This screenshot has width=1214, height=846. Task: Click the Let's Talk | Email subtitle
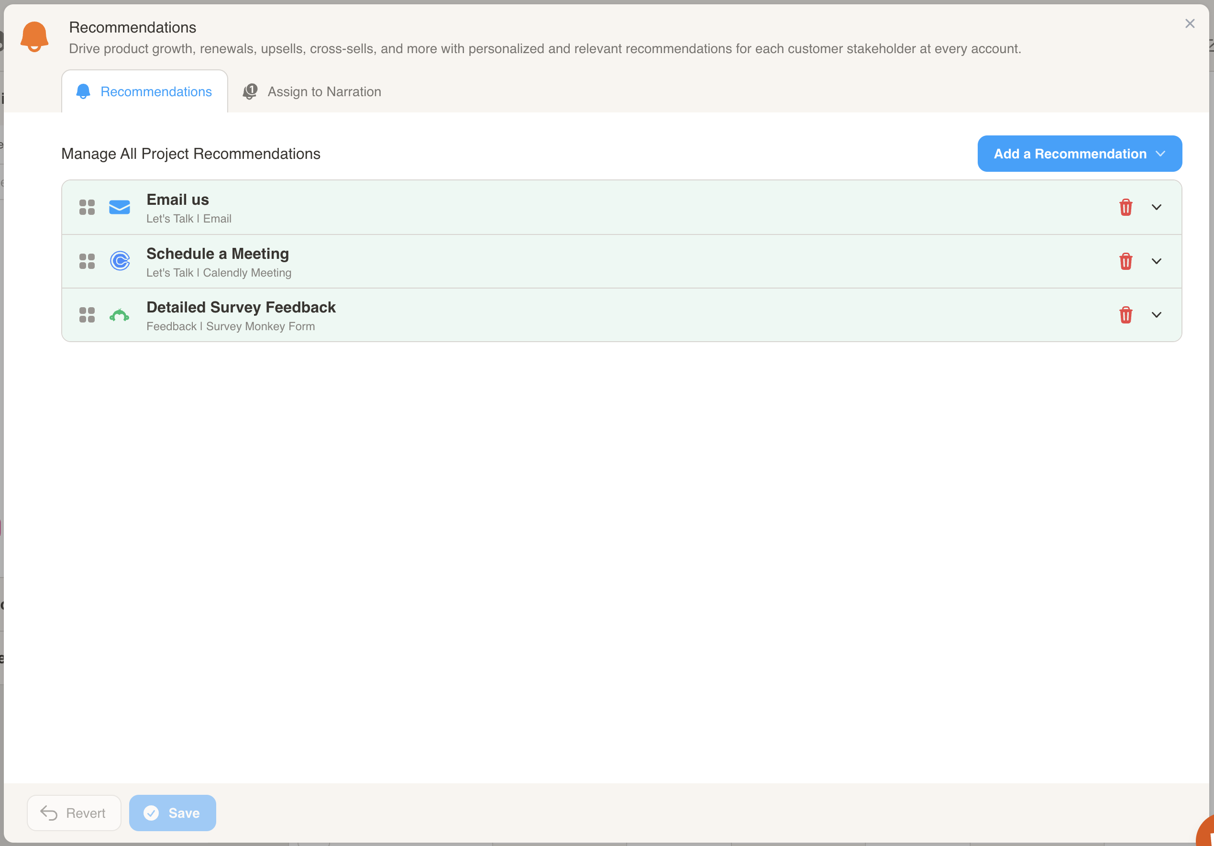point(189,219)
